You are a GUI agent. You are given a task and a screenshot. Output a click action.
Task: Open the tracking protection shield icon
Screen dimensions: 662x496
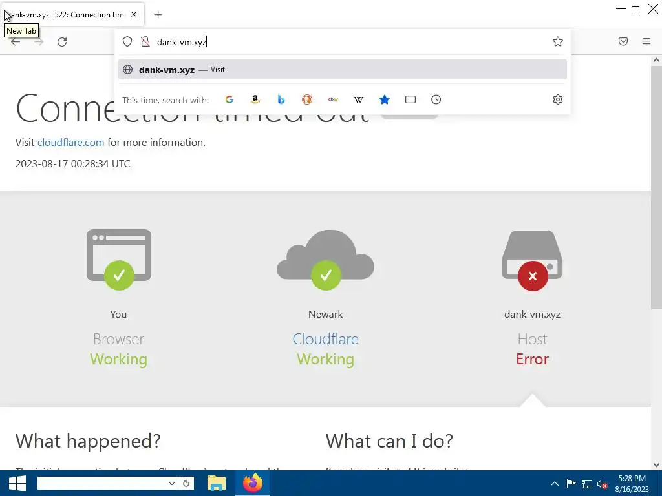127,41
